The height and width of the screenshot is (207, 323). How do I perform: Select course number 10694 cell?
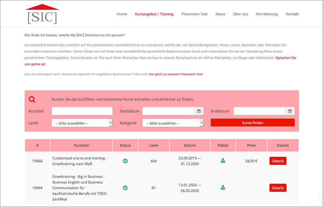click(37, 188)
